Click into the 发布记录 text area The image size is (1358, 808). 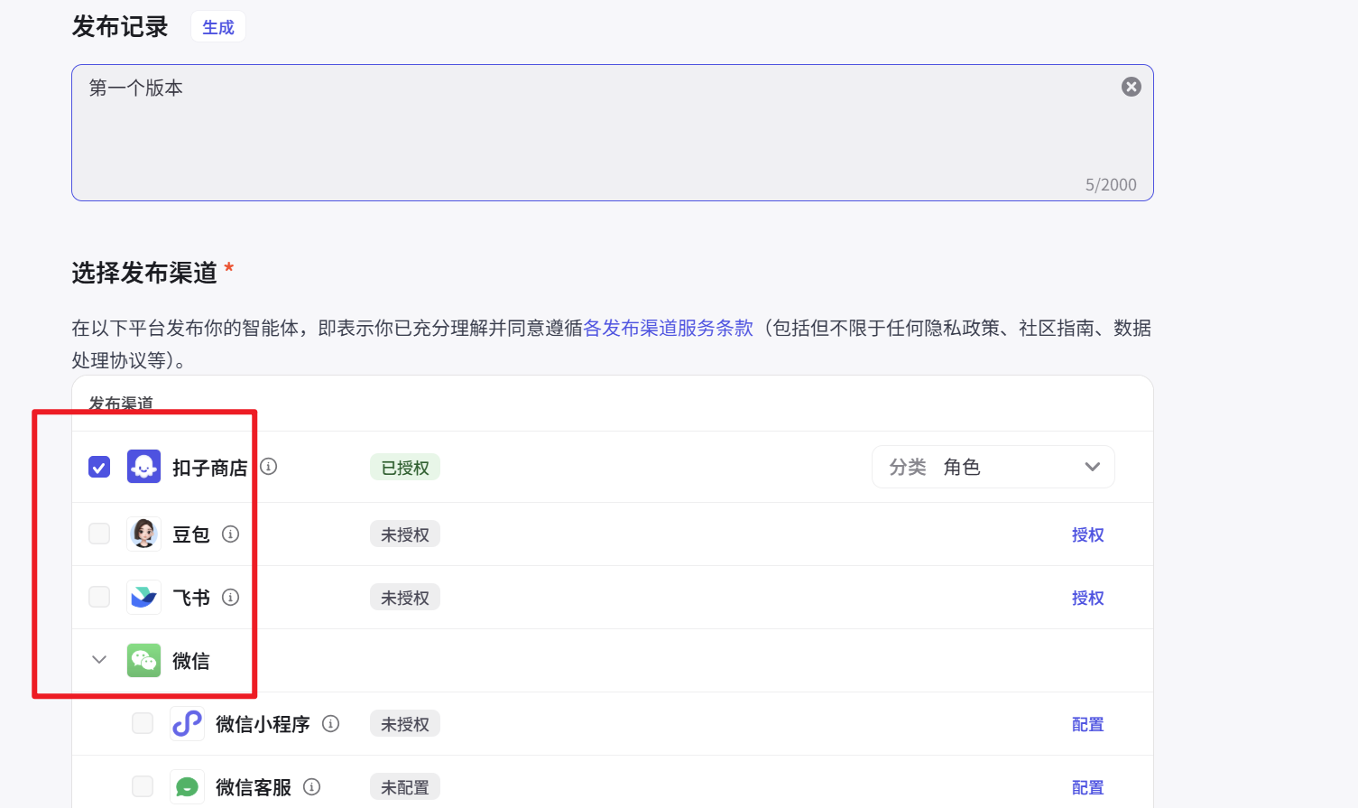(x=596, y=135)
